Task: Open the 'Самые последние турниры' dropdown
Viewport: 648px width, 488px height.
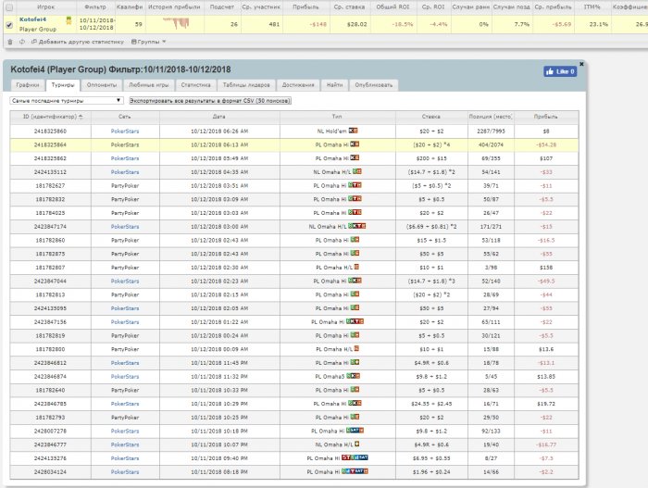Action: coord(66,99)
